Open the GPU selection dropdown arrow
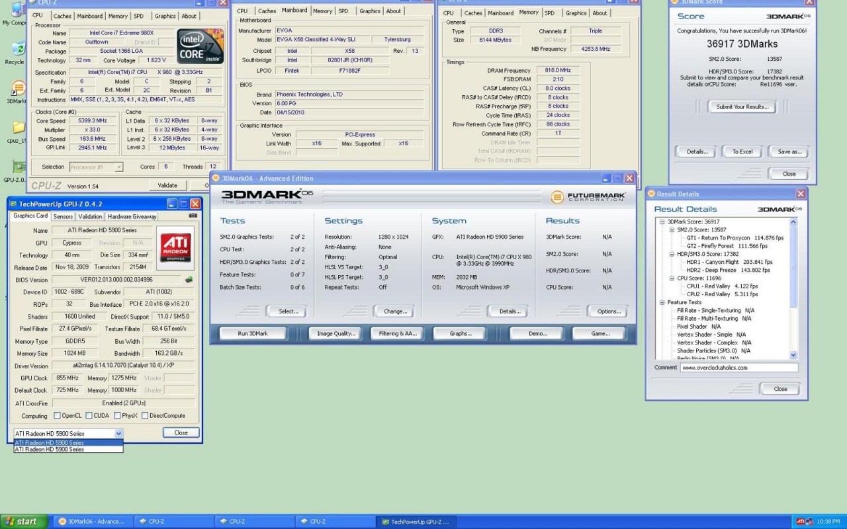This screenshot has width=847, height=529. point(118,433)
